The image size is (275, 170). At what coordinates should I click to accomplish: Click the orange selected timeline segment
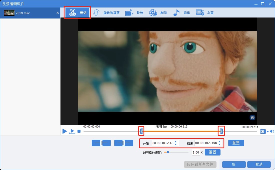tap(181, 131)
